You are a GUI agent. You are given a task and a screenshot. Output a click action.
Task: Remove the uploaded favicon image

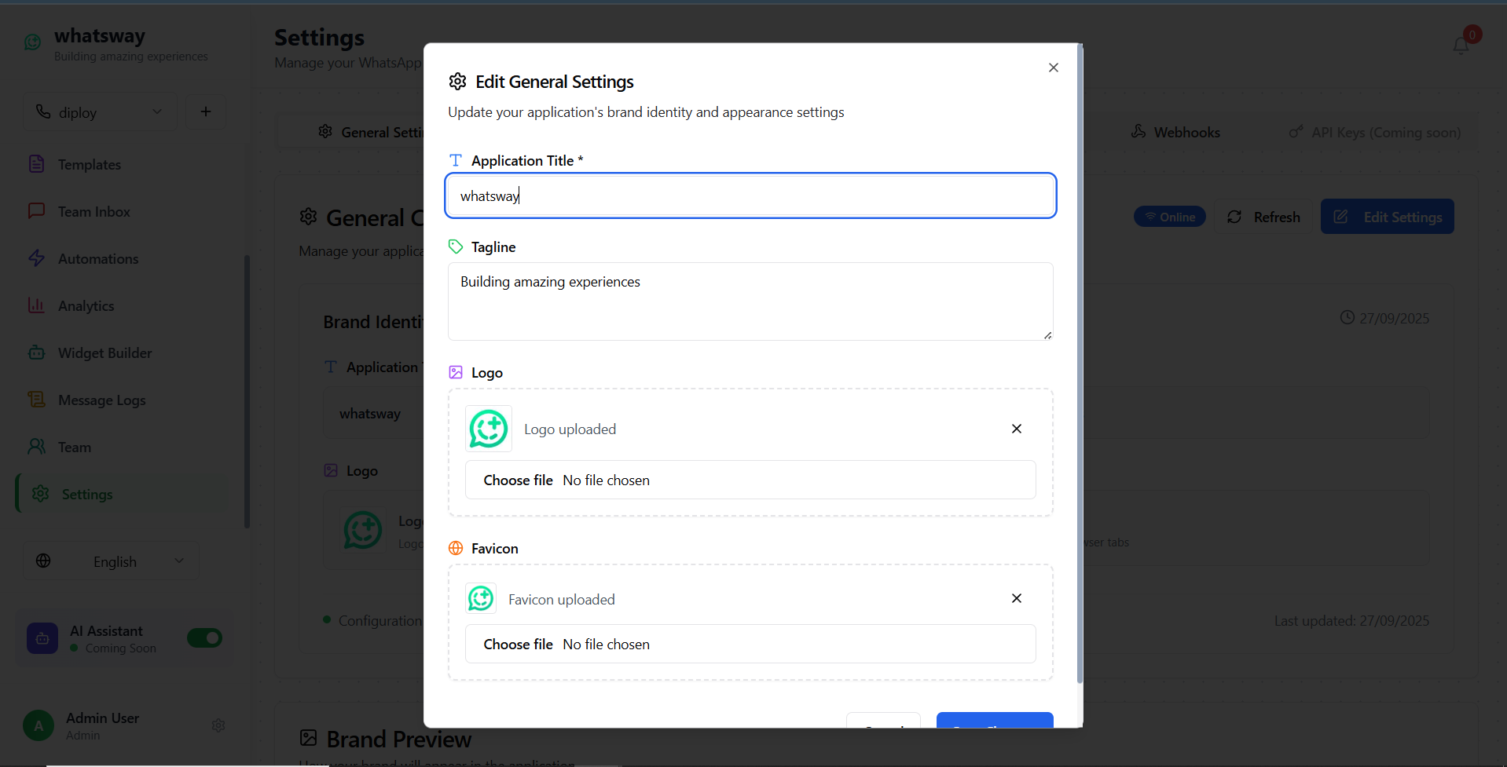[1016, 598]
